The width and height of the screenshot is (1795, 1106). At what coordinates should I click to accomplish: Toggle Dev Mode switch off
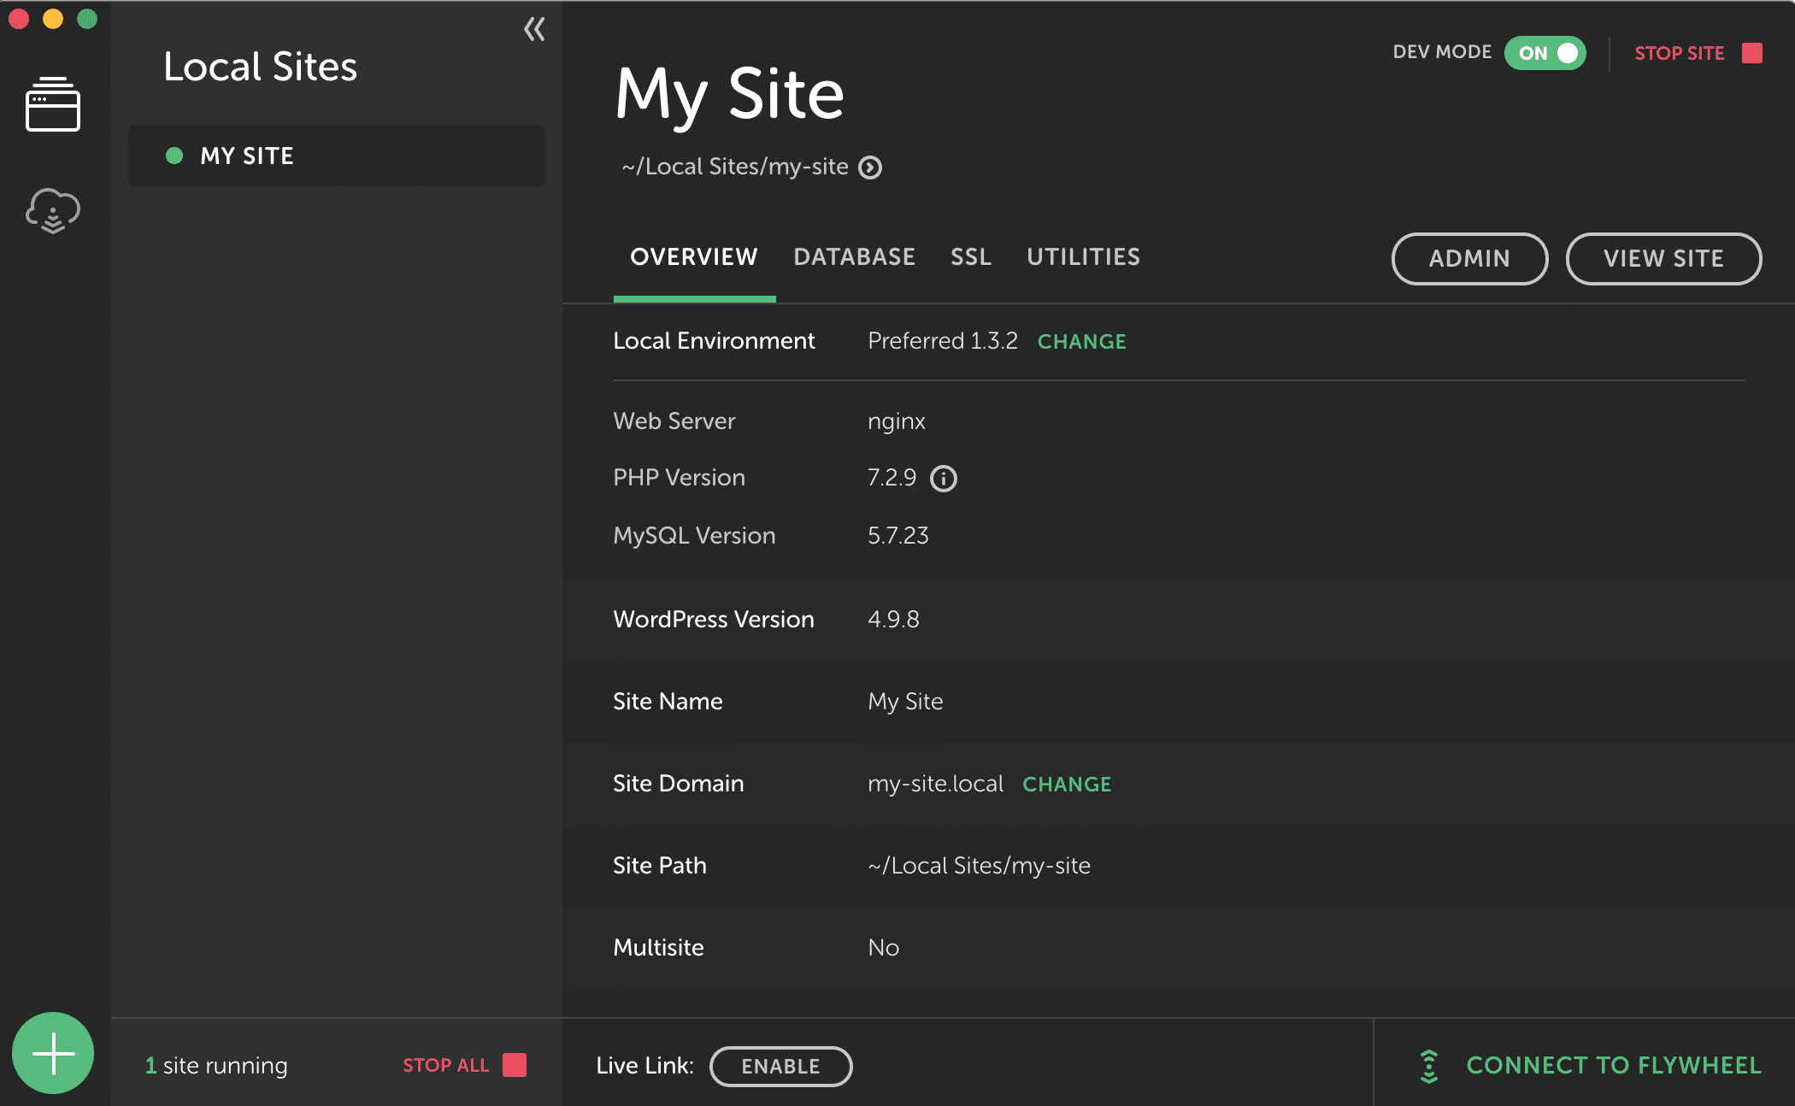[1545, 53]
